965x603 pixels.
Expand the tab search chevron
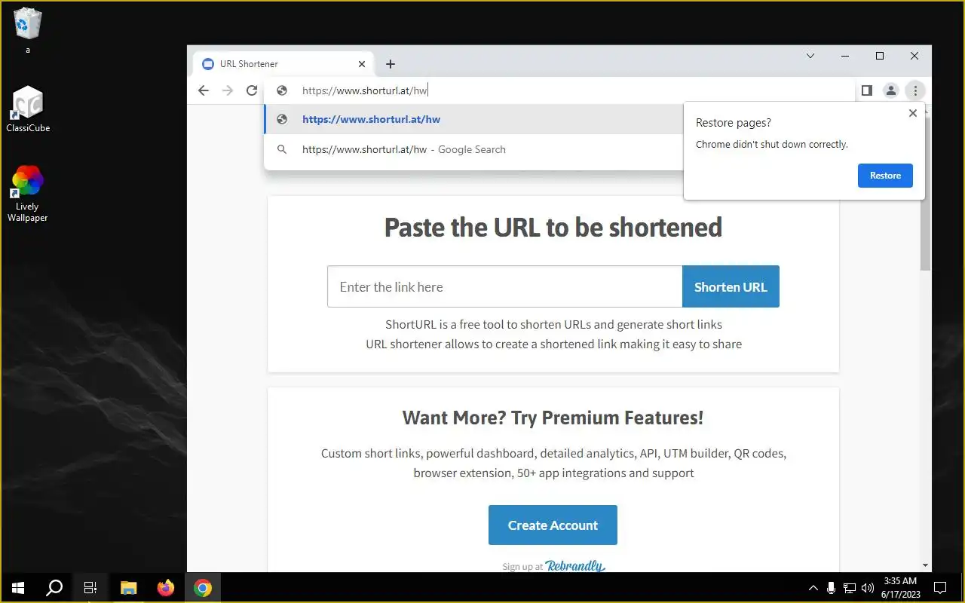point(810,56)
